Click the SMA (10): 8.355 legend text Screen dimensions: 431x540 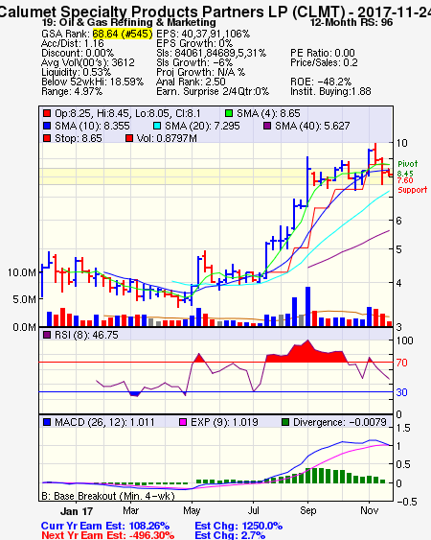pyautogui.click(x=92, y=126)
